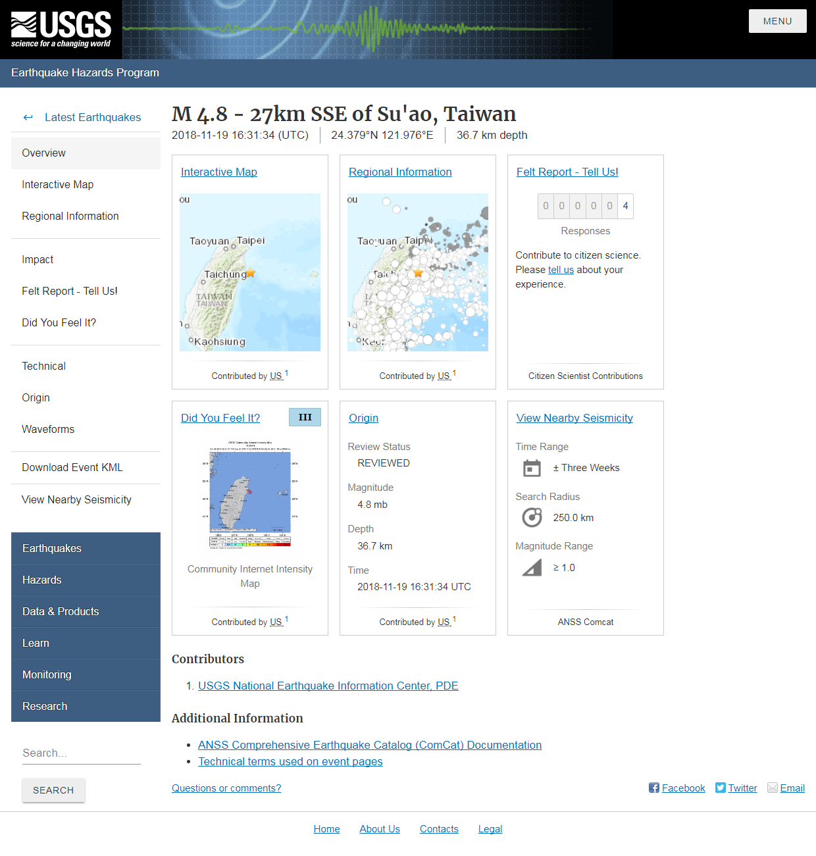Click '± Three Weeks' time range value
This screenshot has height=856, width=816.
tap(586, 468)
